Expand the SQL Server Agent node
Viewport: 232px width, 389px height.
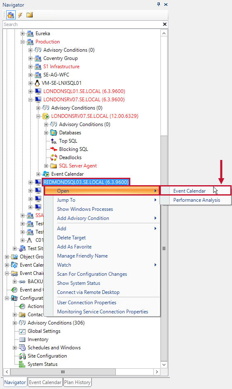(46, 166)
